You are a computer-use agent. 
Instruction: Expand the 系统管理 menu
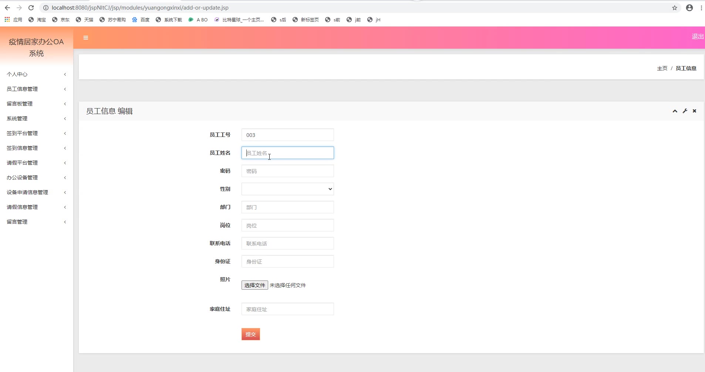coord(36,118)
